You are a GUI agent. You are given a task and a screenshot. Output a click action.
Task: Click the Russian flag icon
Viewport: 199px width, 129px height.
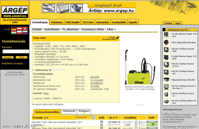(25, 33)
